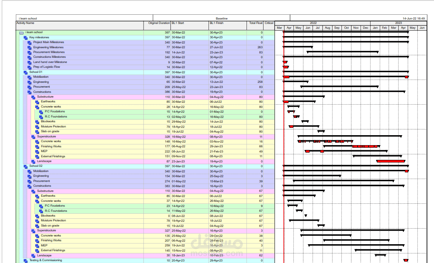Click red Gantt bar of Landscape row ending 19-Apr-23

(x=391, y=161)
